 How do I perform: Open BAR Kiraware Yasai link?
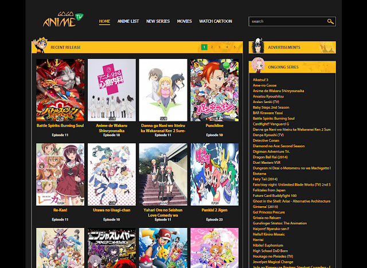pos(267,113)
